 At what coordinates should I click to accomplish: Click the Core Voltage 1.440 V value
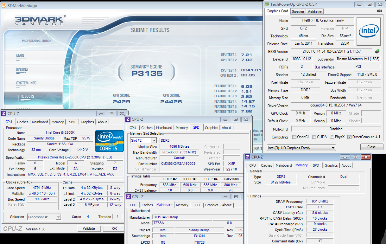82,150
